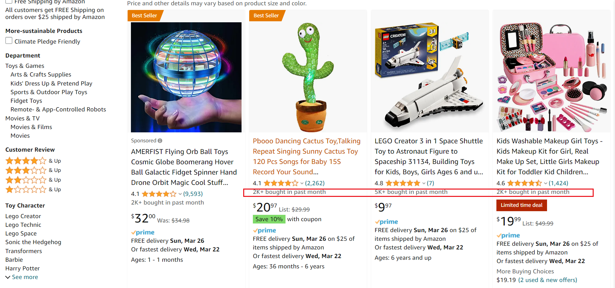Screen dimensions: 615x288
Task: Open the LEGO Space Shuttle product image
Action: (x=429, y=77)
